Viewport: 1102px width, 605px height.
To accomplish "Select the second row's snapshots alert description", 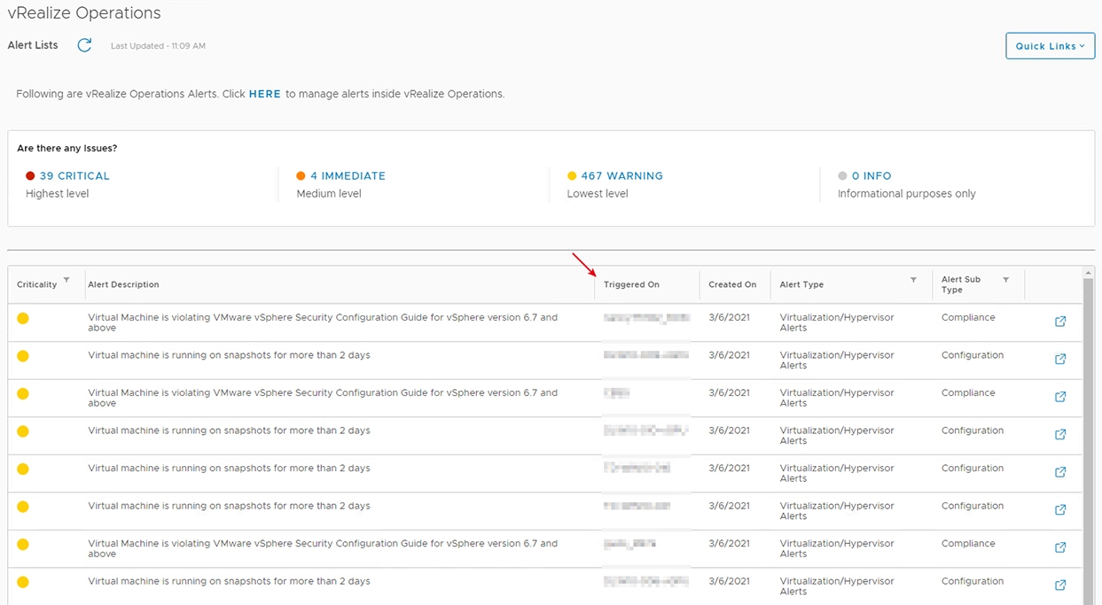I will point(229,355).
